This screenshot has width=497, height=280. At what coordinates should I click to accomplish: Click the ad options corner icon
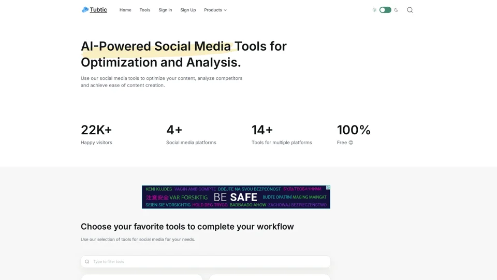[x=328, y=187]
